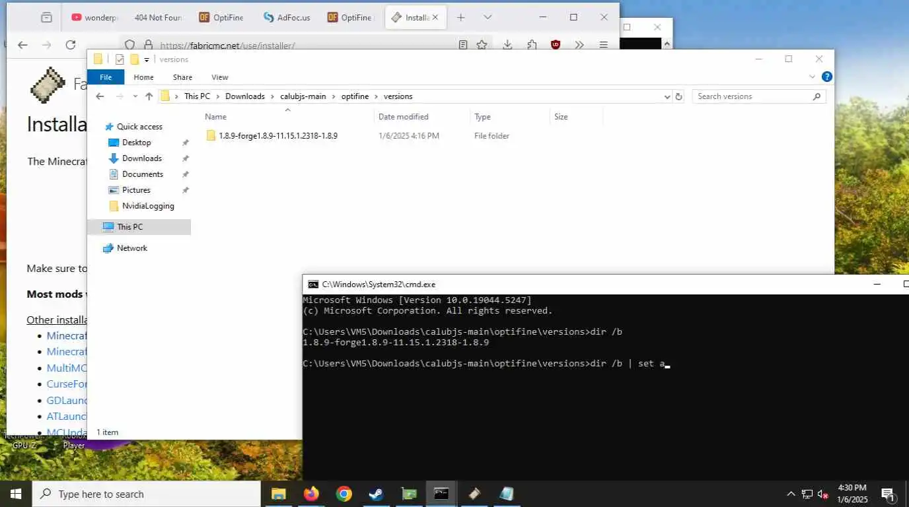909x507 pixels.
Task: Open NvidiaLogging in navigation pane
Action: (148, 206)
